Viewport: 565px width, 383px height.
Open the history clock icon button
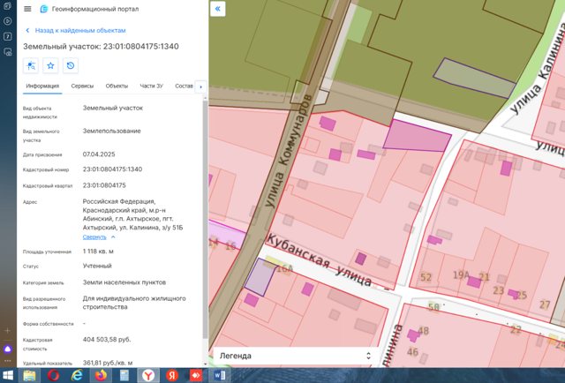click(x=71, y=65)
